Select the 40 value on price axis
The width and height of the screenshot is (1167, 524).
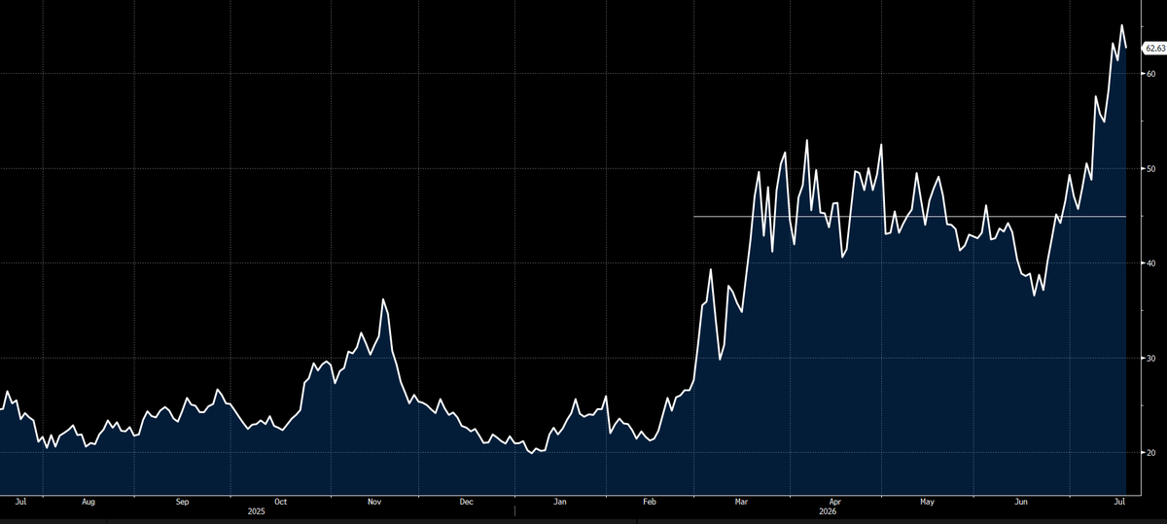pyautogui.click(x=1149, y=263)
